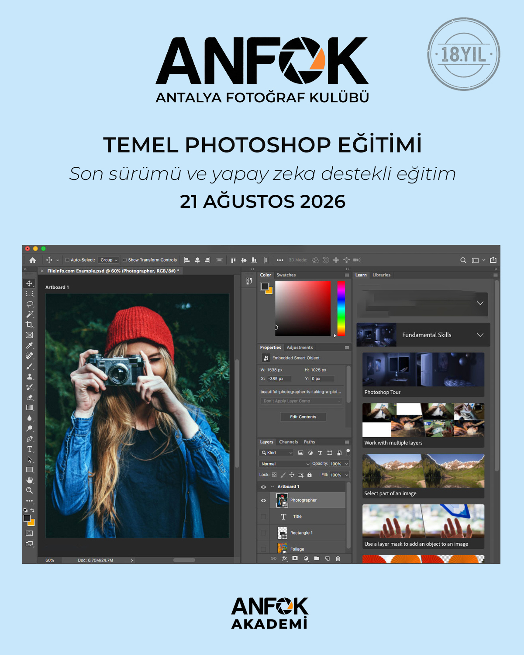Click the search magnifier in options bar

(463, 260)
